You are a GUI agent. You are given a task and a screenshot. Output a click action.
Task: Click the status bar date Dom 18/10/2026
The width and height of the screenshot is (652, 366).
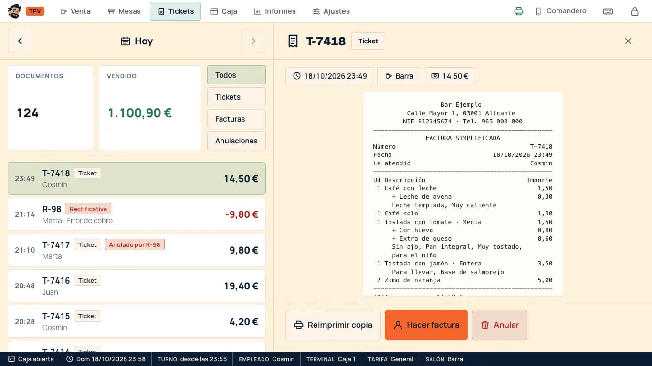[x=105, y=359]
